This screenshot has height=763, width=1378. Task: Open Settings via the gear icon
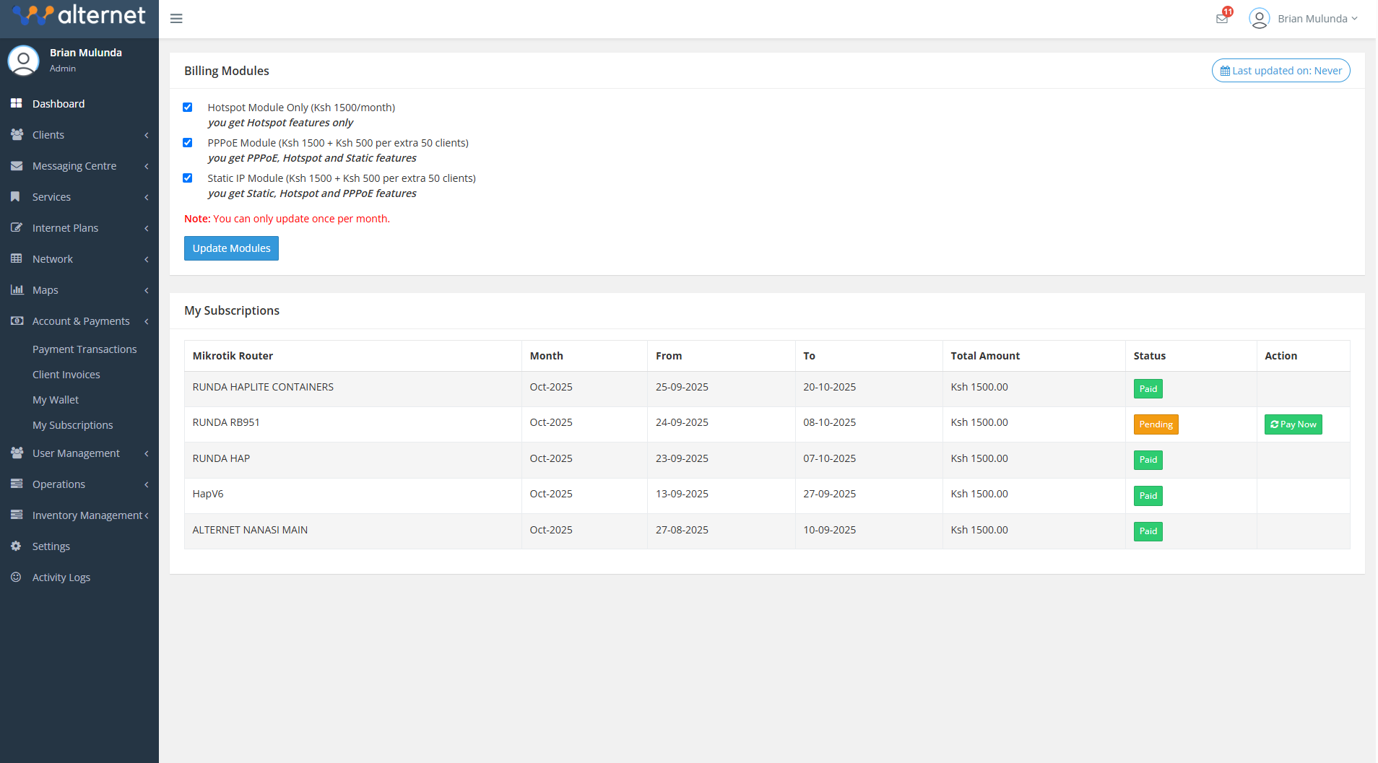(x=17, y=546)
